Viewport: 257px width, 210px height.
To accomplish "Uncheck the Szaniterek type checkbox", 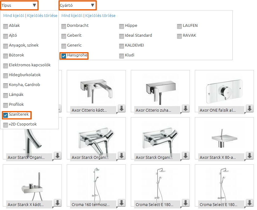I will coord(6,115).
